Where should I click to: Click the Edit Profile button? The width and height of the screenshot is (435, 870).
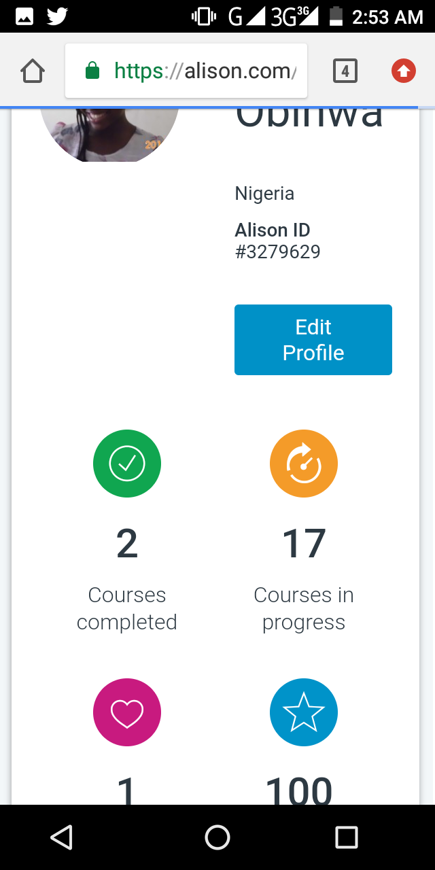313,340
